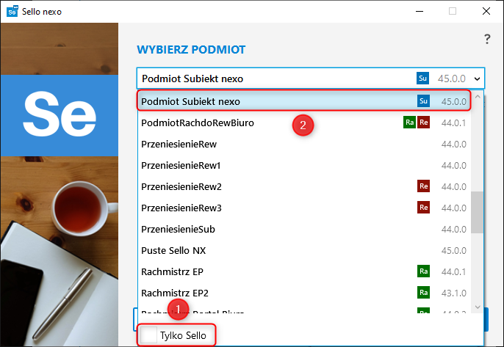
Task: Select Puste Sello NX entry
Action: coord(173,250)
